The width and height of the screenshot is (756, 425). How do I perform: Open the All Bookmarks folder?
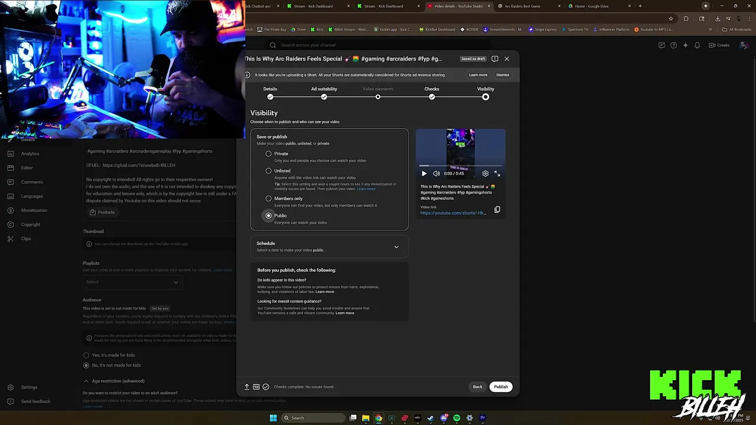[x=736, y=30]
